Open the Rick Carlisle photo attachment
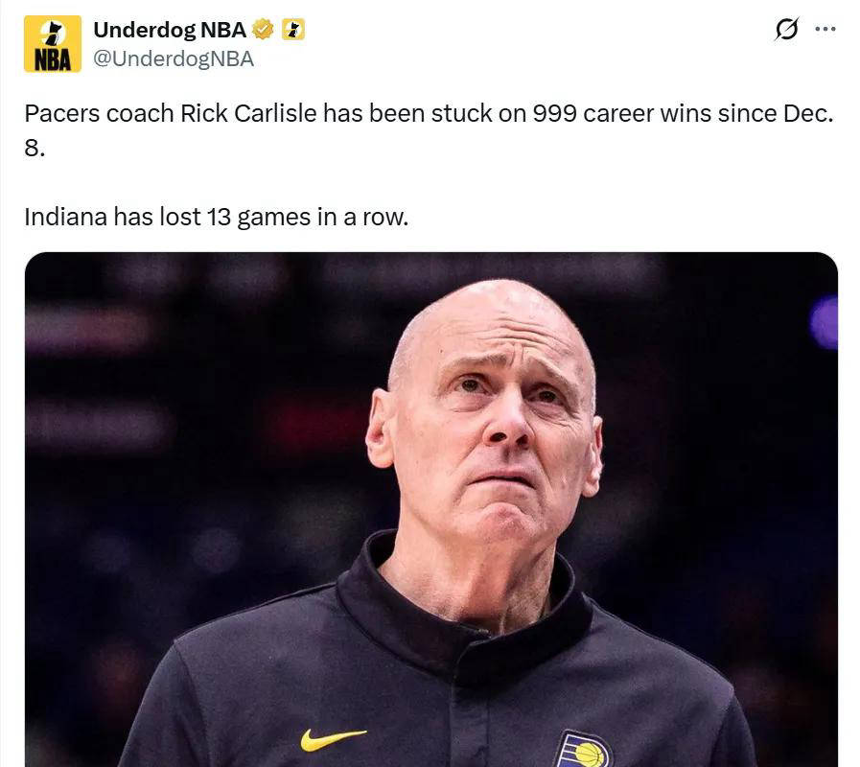This screenshot has height=767, width=860. (x=431, y=509)
